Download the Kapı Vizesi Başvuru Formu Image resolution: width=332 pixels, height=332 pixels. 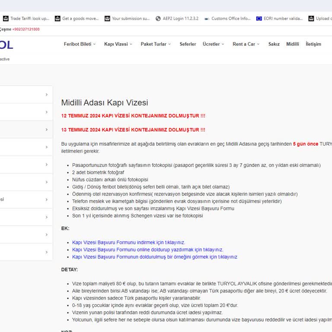pos(128,243)
